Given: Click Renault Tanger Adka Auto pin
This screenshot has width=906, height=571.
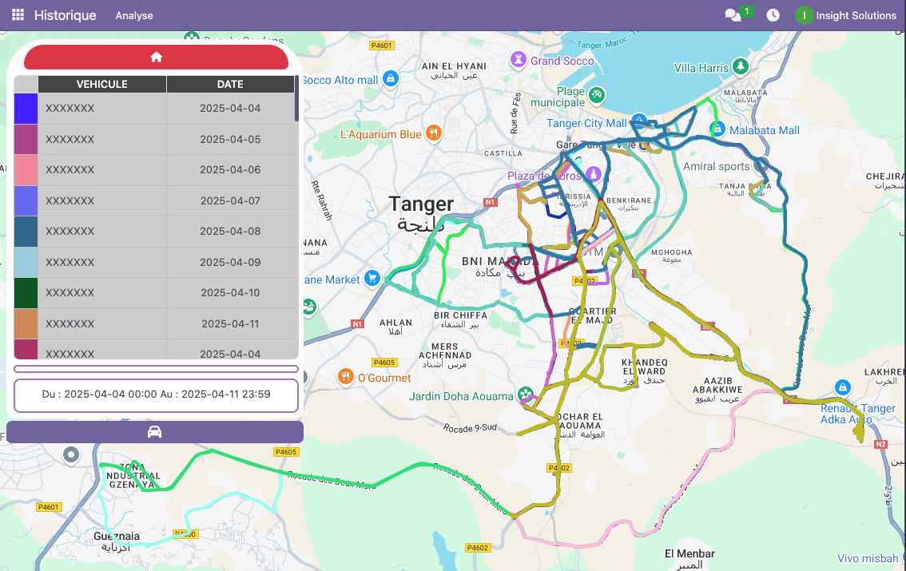Looking at the screenshot, I should (842, 387).
